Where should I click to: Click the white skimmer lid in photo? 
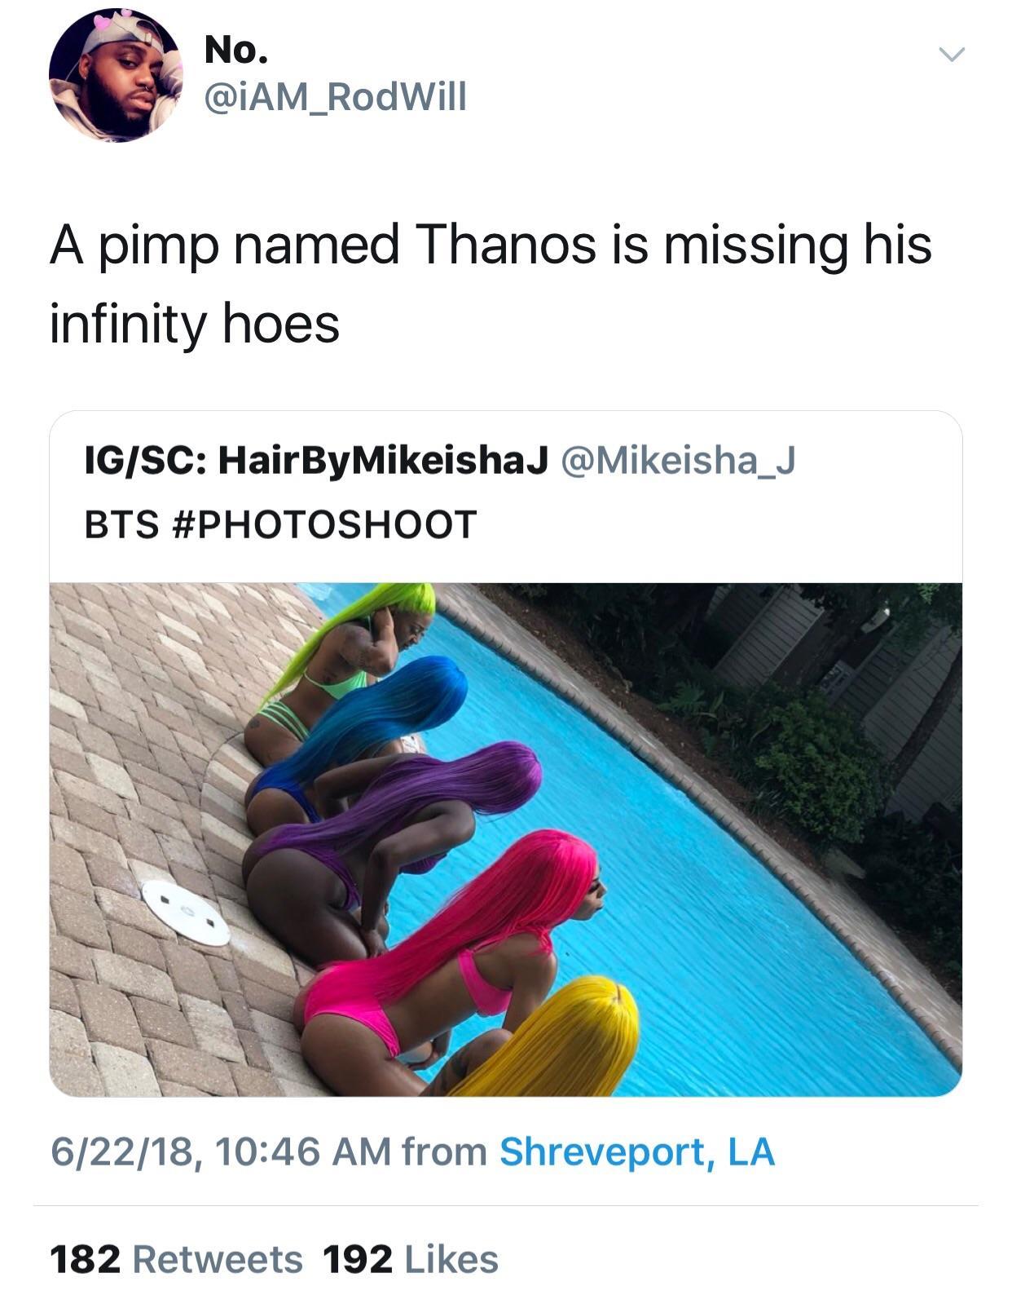[x=186, y=913]
